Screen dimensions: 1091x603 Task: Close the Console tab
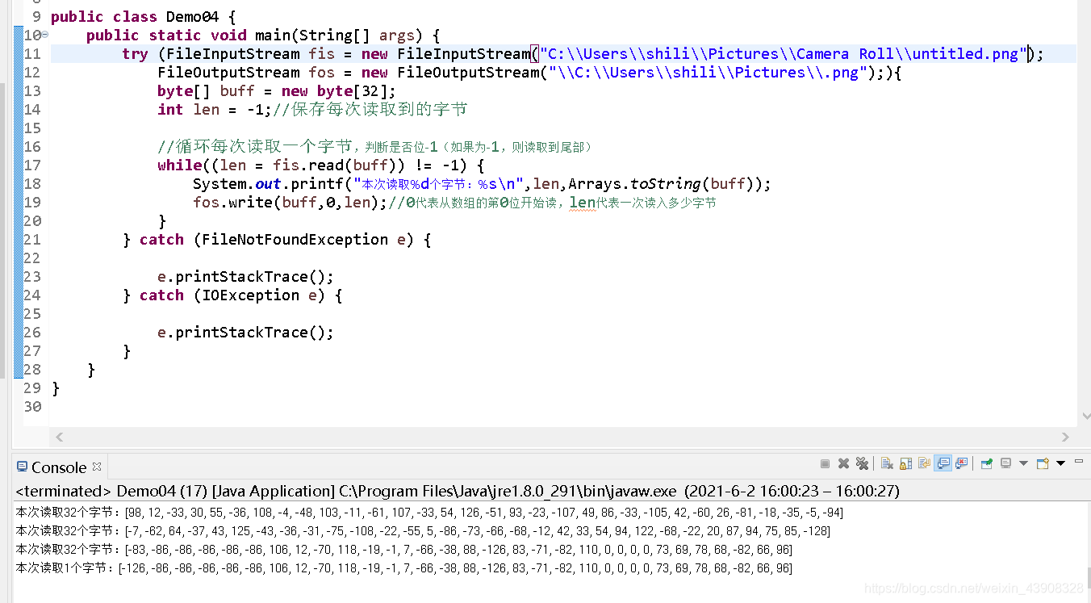97,466
